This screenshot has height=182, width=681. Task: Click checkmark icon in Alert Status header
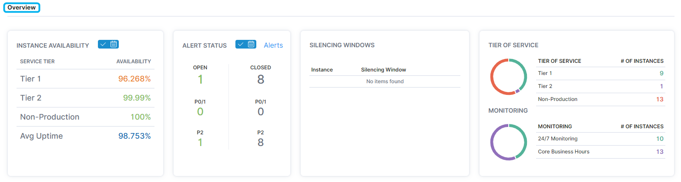click(x=241, y=44)
